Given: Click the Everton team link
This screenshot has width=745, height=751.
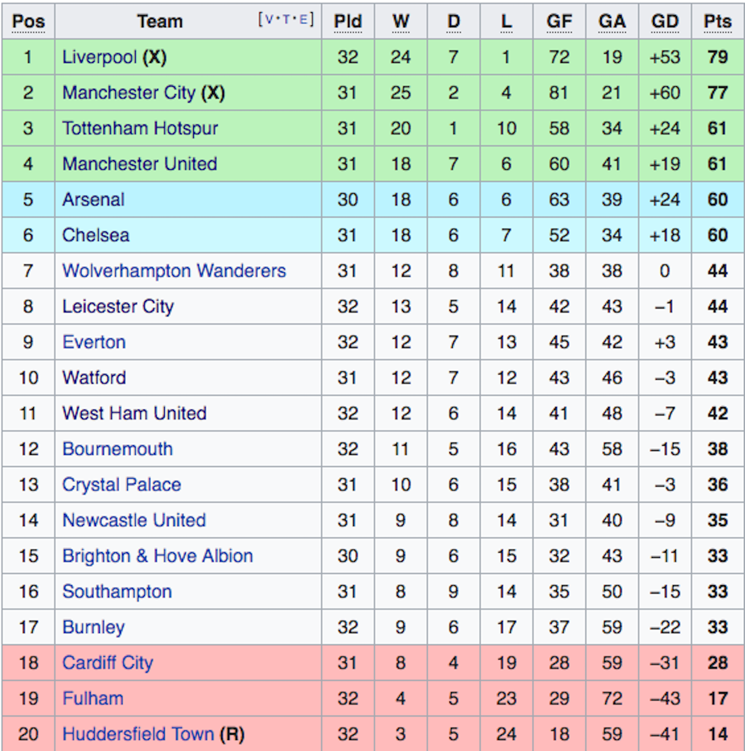Looking at the screenshot, I should coord(94,342).
